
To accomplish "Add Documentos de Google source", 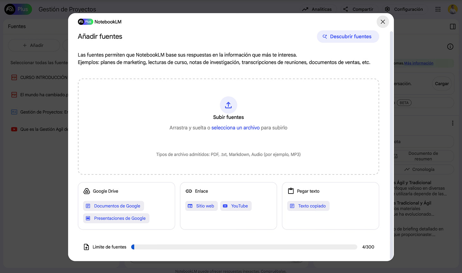I will (x=114, y=206).
